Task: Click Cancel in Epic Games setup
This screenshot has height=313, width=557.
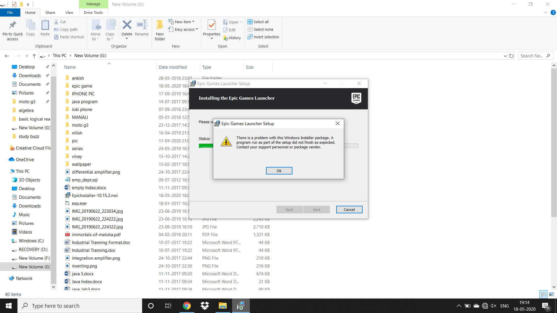Action: (x=349, y=210)
